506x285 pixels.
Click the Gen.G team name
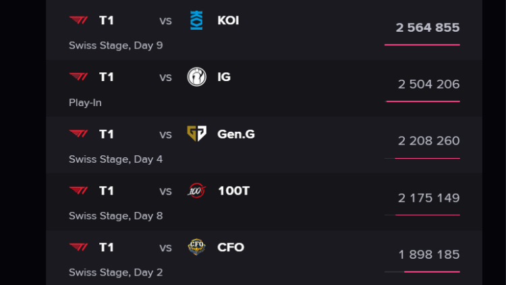tap(236, 134)
